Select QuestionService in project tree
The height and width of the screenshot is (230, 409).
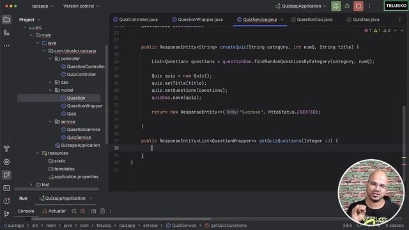point(81,129)
